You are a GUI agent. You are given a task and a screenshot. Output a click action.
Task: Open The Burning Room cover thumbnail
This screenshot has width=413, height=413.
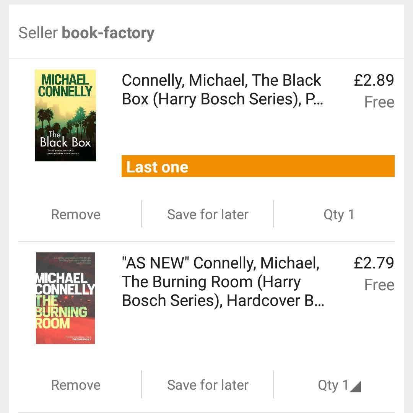(65, 298)
